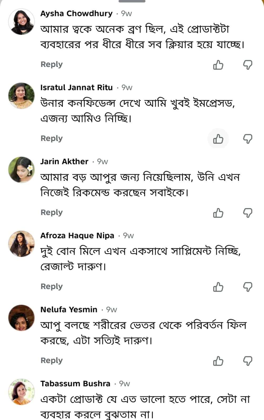The width and height of the screenshot is (264, 420).
Task: Tap Nelufa Yesmin's username
Action: pyautogui.click(x=69, y=309)
